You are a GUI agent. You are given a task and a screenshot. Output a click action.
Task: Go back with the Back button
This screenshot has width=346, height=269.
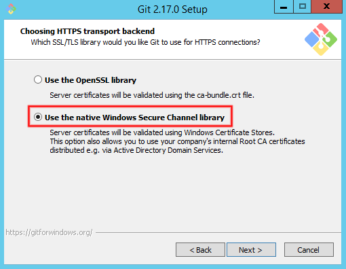200,250
